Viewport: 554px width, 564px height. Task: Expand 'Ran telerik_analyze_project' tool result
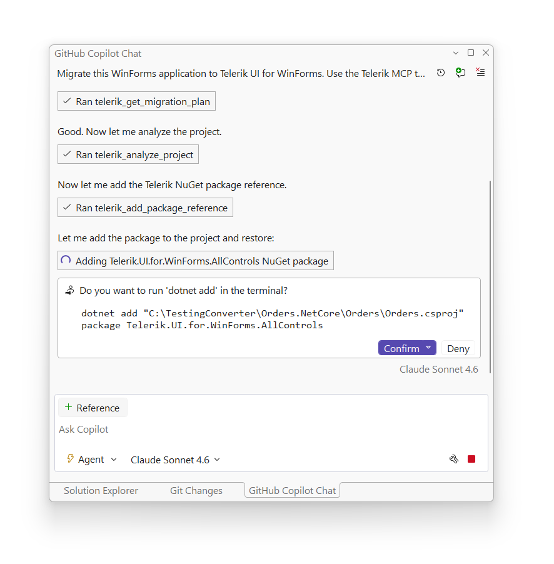[x=128, y=154]
